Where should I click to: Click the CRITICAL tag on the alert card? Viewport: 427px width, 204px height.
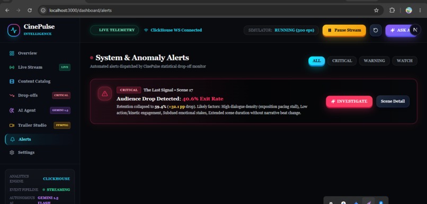coord(129,90)
